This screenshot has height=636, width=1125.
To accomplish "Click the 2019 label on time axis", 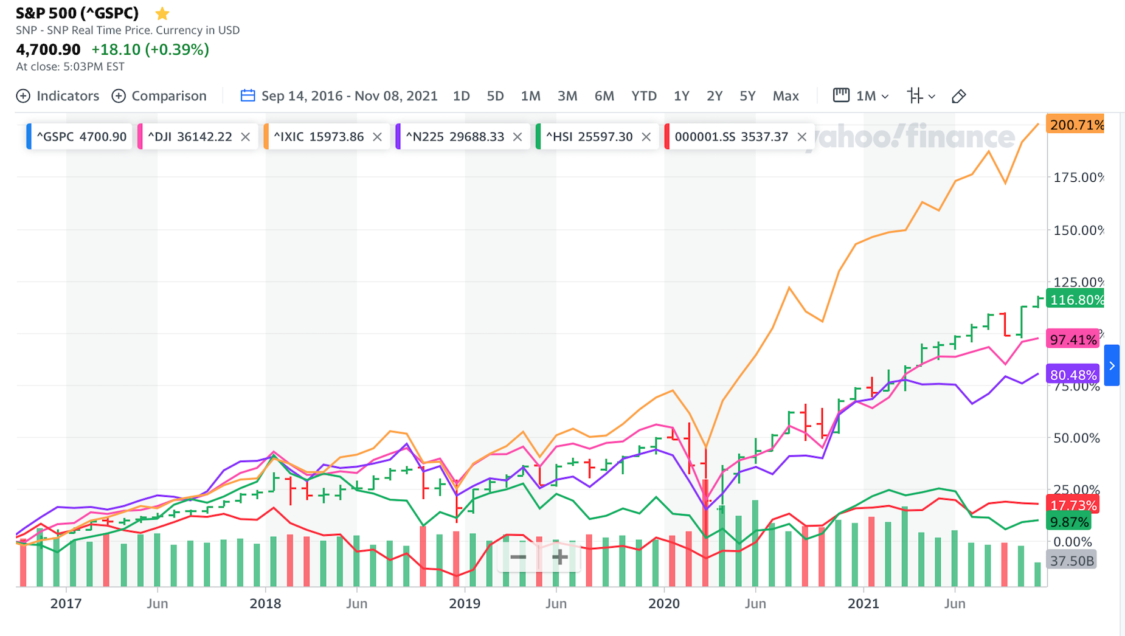I will (465, 603).
